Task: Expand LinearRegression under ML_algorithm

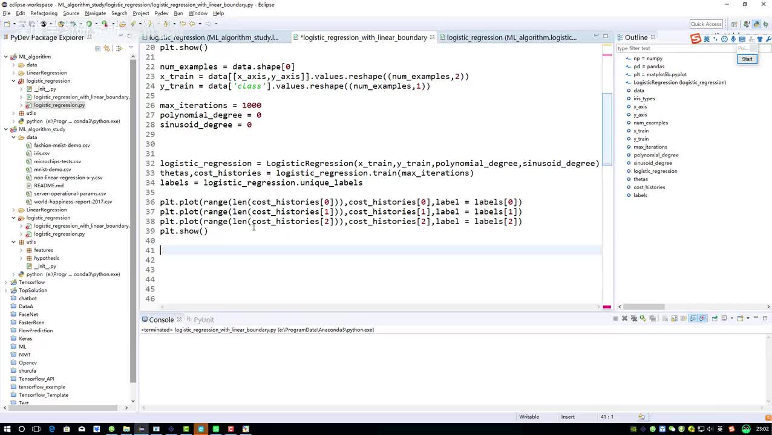Action: click(x=13, y=72)
